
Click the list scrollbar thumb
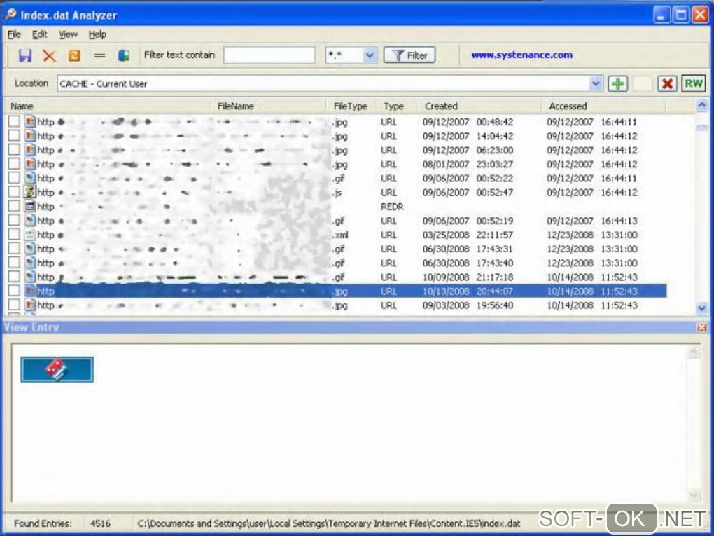701,127
